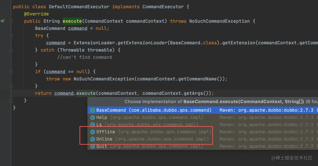Click the ExtensionLoader class reference
The height and width of the screenshot is (166, 318).
click(94, 43)
